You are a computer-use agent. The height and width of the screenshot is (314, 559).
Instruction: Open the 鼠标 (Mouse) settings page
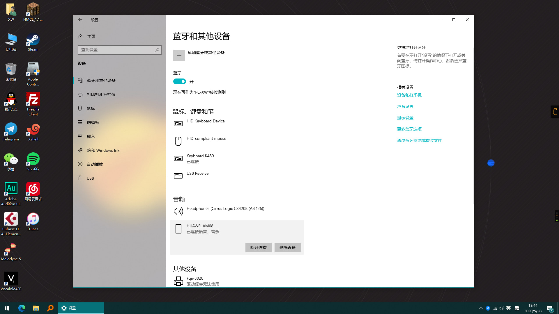click(91, 108)
